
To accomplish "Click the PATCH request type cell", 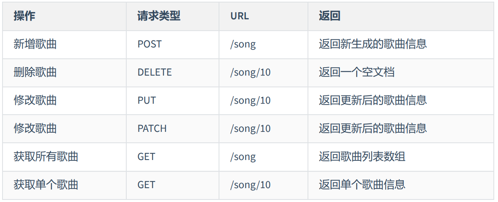I will click(152, 129).
